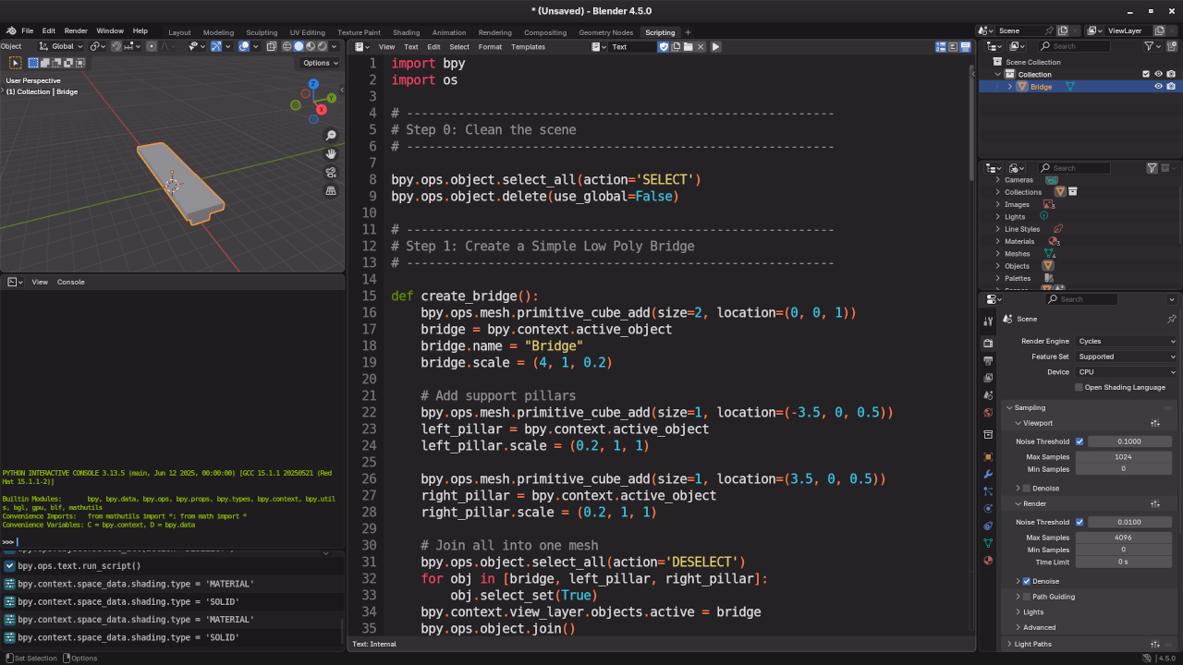Toggle Render Noise Threshold checkbox

coord(1079,522)
